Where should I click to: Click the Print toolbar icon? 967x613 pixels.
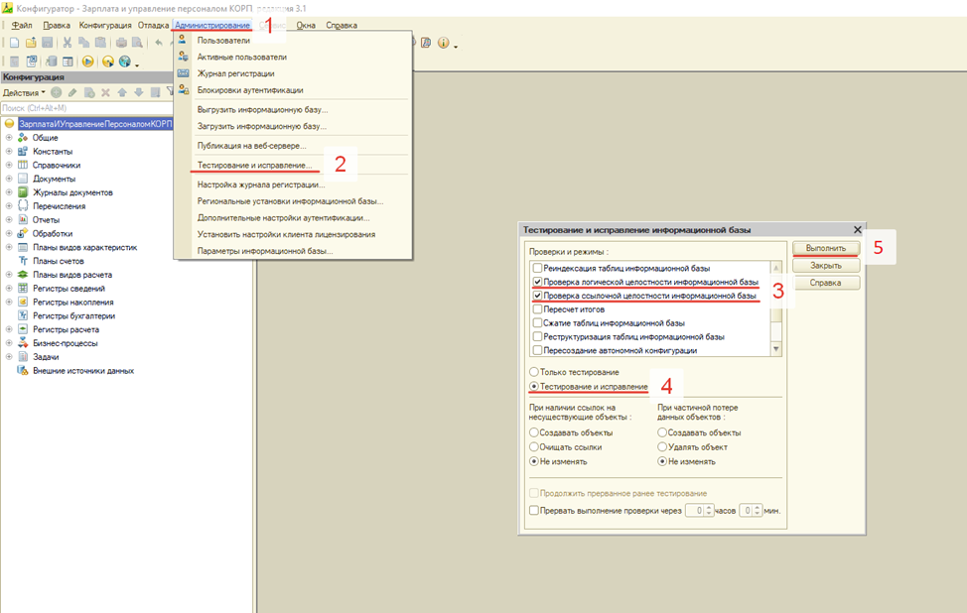[x=121, y=43]
